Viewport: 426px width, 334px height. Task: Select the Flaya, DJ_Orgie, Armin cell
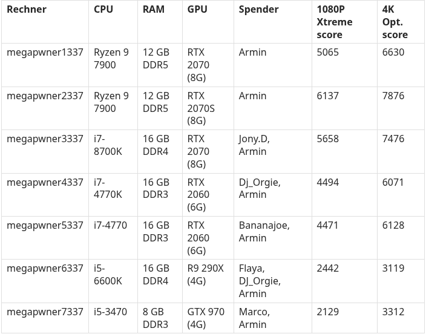coord(259,281)
